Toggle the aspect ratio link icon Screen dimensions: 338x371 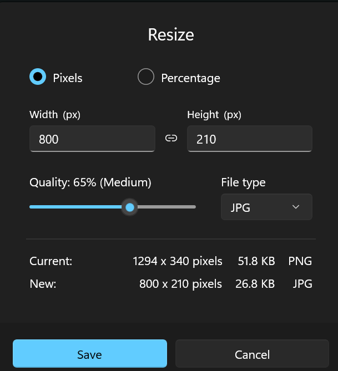(171, 139)
